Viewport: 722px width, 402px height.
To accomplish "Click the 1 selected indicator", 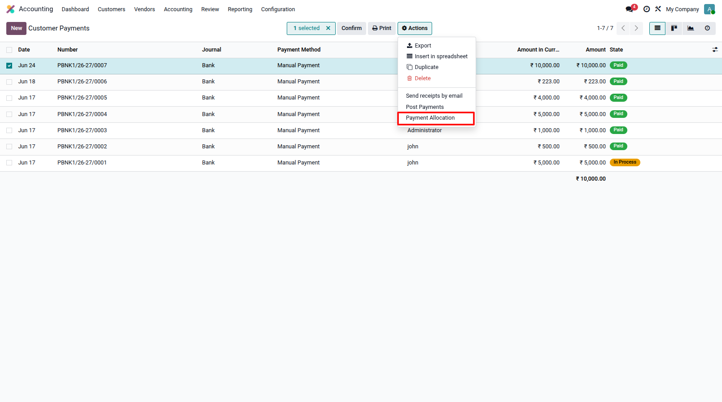I will pos(306,28).
